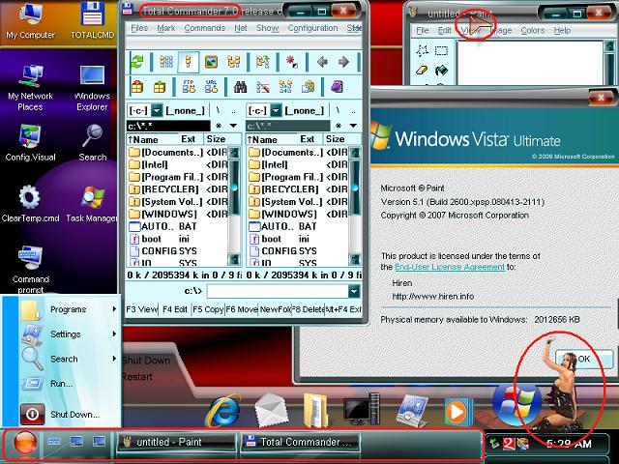Switch to Total Commander taskbar button
The height and width of the screenshot is (464, 619).
(x=300, y=442)
